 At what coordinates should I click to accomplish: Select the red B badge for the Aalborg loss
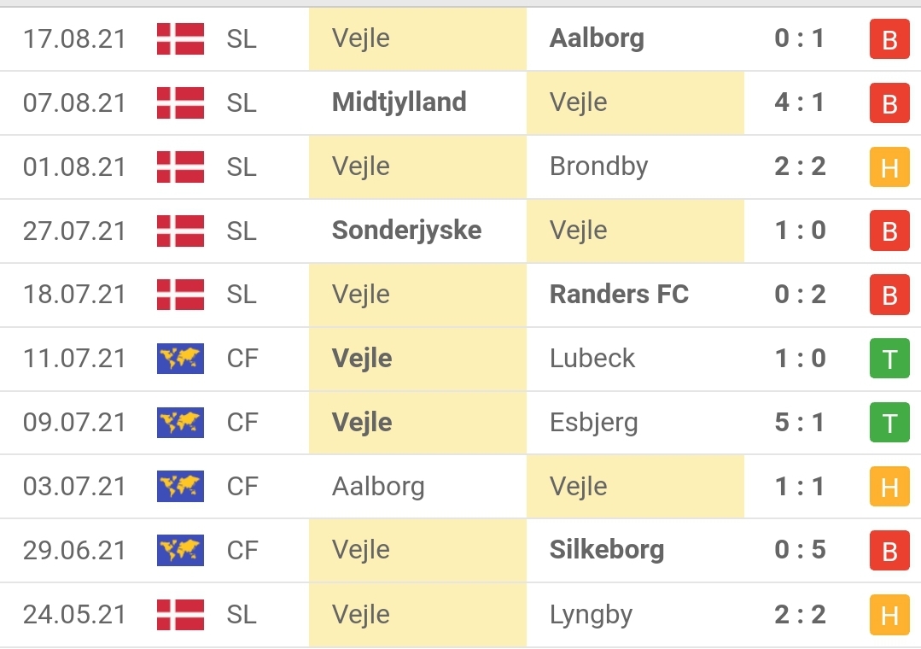tap(889, 38)
